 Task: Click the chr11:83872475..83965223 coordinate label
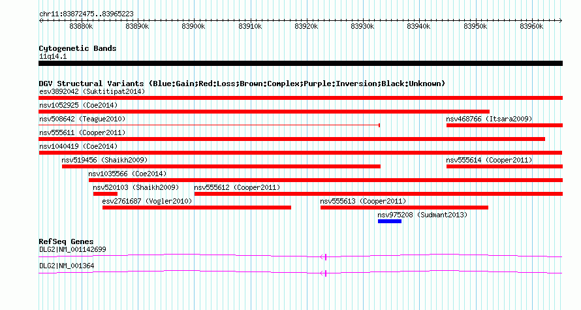click(x=86, y=14)
